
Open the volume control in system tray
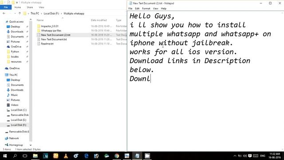coord(245,156)
